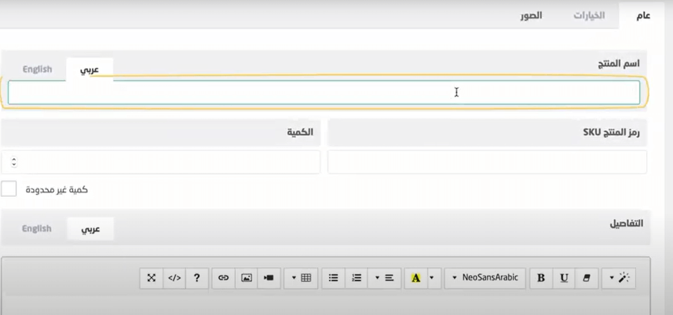Viewport: 673px width, 315px height.
Task: Focus the اسم المنتج product name field
Action: 324,92
